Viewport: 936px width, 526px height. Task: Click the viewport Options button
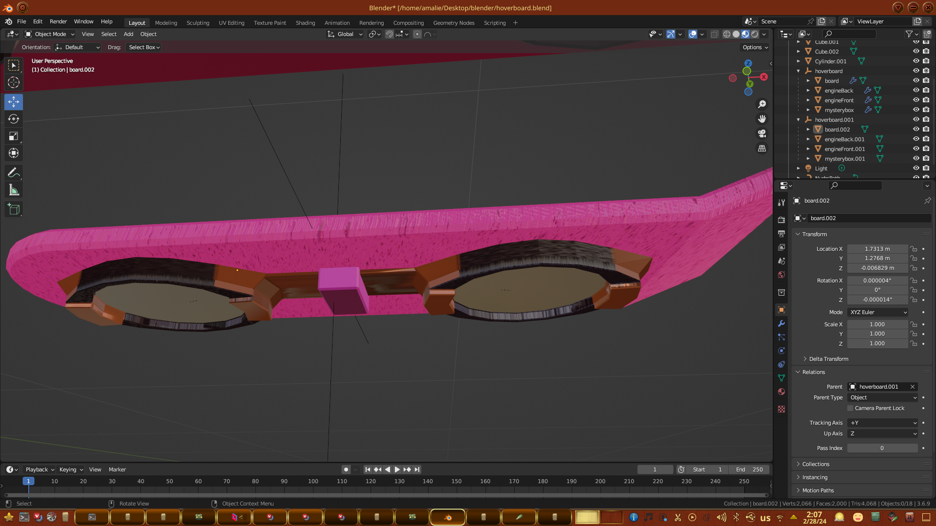pos(755,47)
